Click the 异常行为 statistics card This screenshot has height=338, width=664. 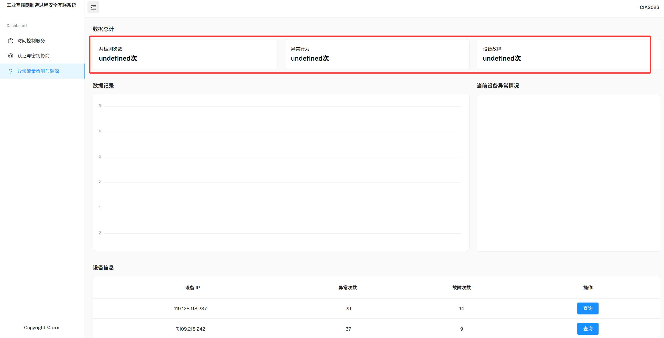[377, 55]
